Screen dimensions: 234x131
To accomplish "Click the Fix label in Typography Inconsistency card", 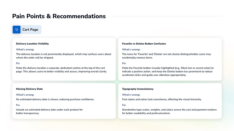I will pos(124,105).
